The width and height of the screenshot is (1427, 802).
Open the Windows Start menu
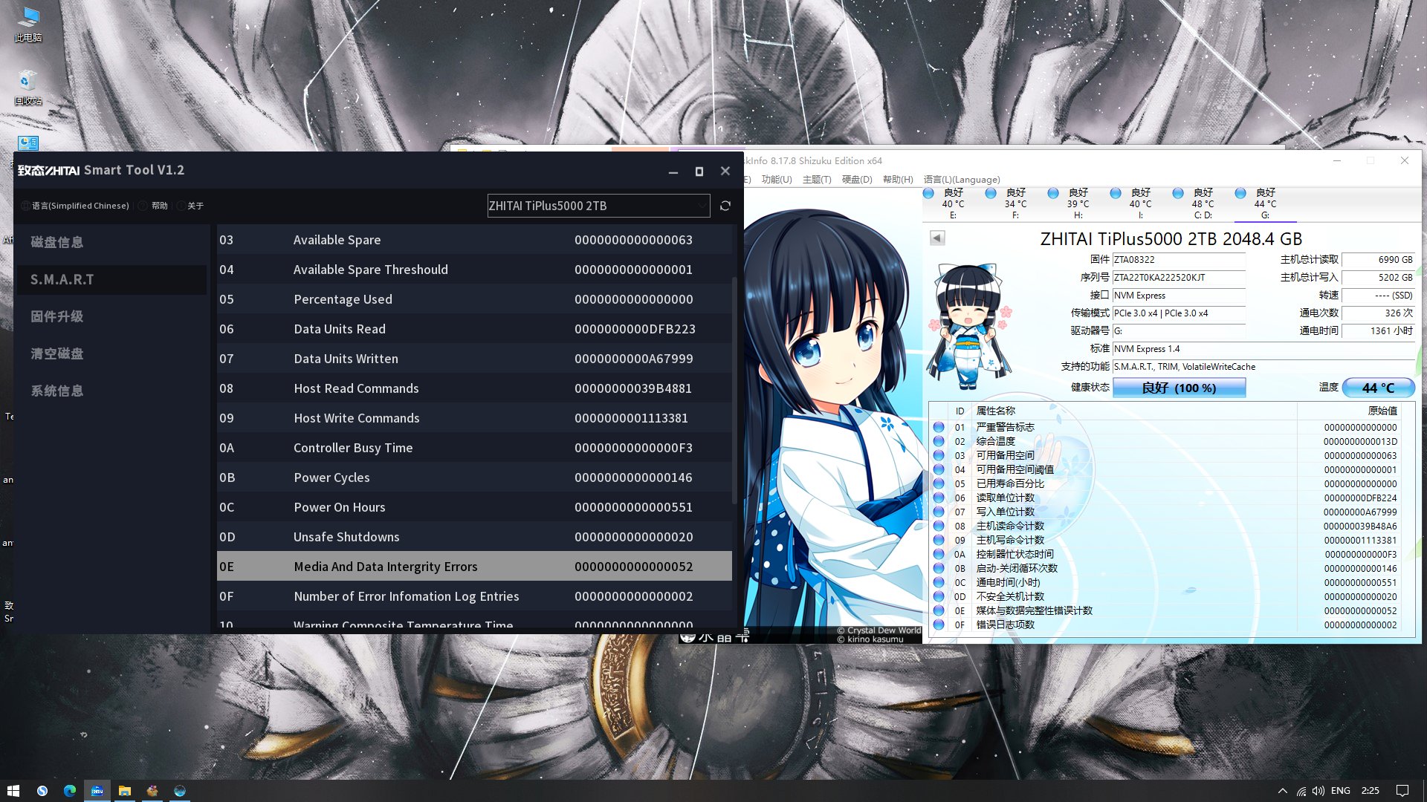coord(13,791)
